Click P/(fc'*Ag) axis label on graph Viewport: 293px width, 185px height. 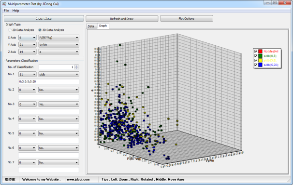pyautogui.click(x=134, y=159)
